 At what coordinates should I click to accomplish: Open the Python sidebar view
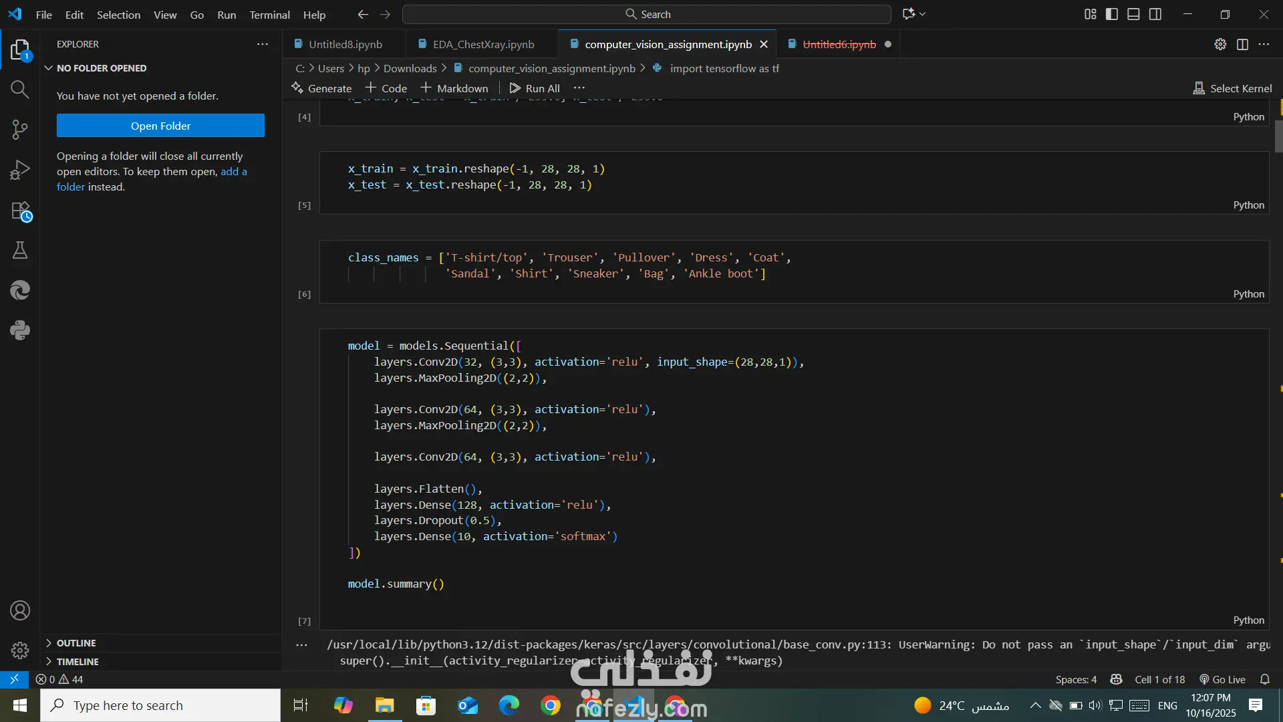coord(19,330)
